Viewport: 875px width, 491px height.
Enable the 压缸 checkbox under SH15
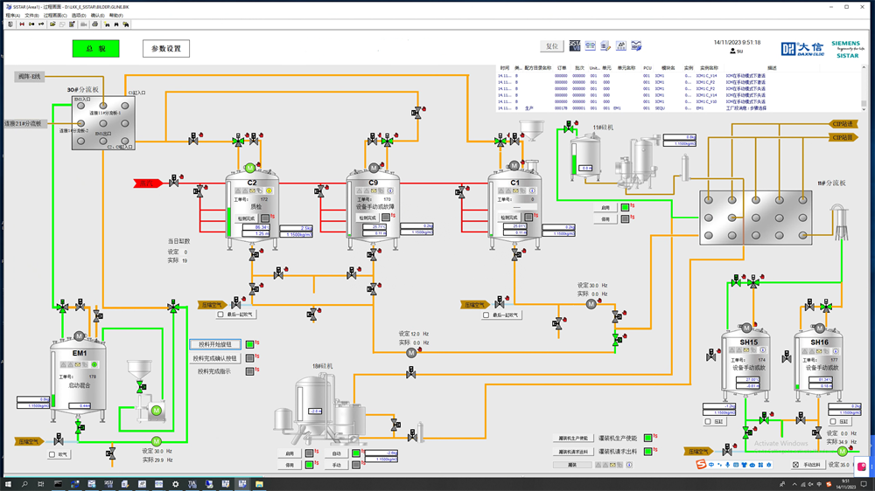pyautogui.click(x=708, y=422)
